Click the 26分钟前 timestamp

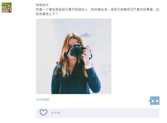pyautogui.click(x=43, y=99)
